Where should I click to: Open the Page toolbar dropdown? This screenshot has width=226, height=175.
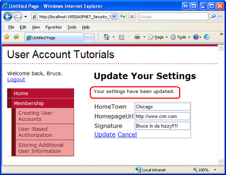pos(158,37)
